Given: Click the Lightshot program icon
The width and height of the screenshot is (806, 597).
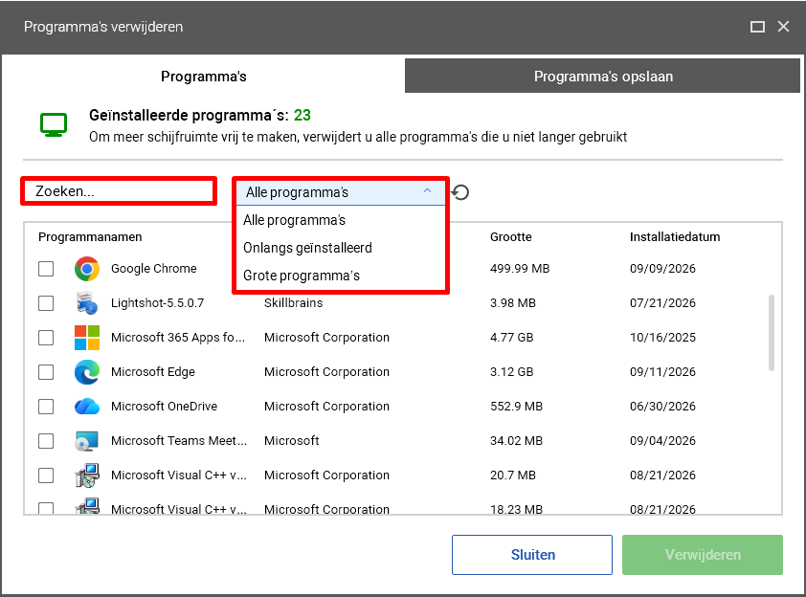Looking at the screenshot, I should pos(87,303).
